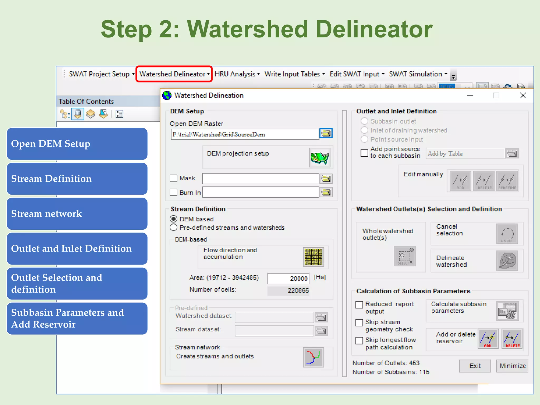Click List By Drawing Order icon
The height and width of the screenshot is (405, 540).
click(x=65, y=114)
